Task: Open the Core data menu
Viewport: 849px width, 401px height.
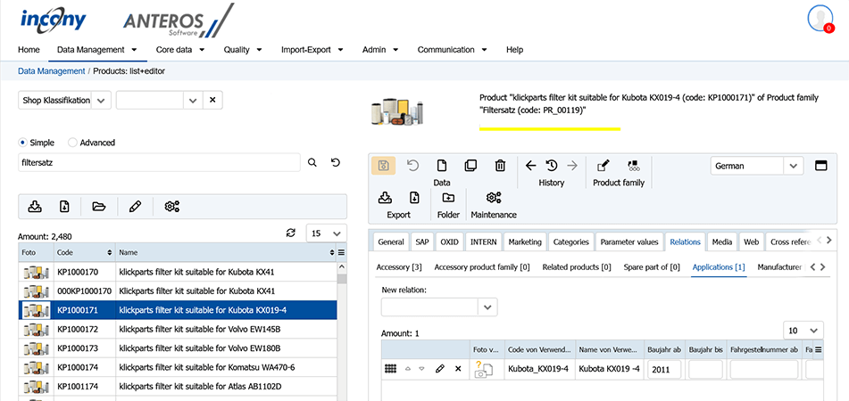Action: click(x=180, y=50)
